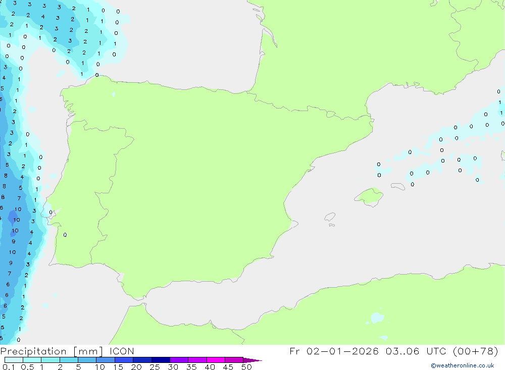The width and height of the screenshot is (505, 370).
Task: Select the 2–5 mm legend color swatch
Action: click(x=69, y=360)
